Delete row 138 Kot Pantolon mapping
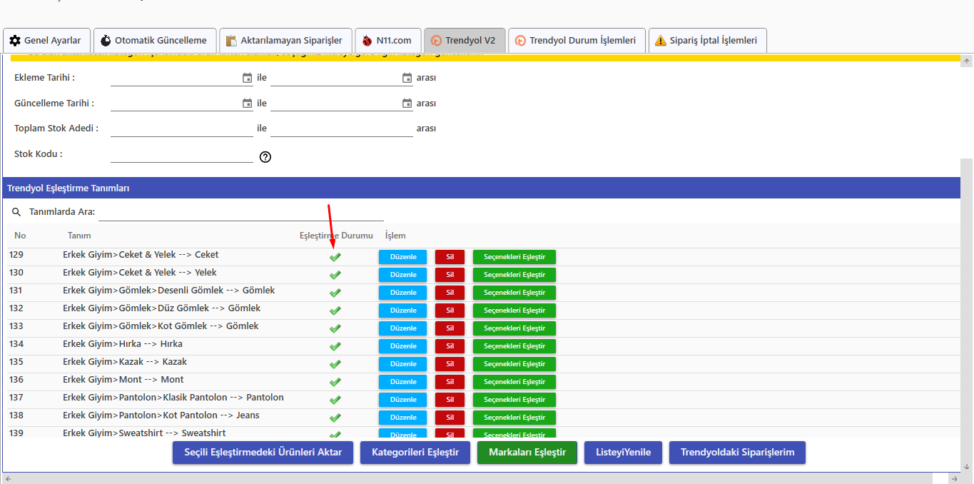This screenshot has height=484, width=974. [x=450, y=418]
